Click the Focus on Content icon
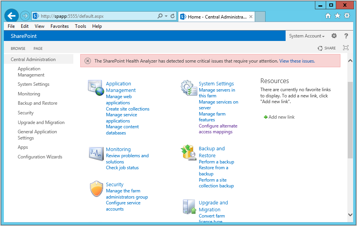This screenshot has width=357, height=226. [346, 48]
